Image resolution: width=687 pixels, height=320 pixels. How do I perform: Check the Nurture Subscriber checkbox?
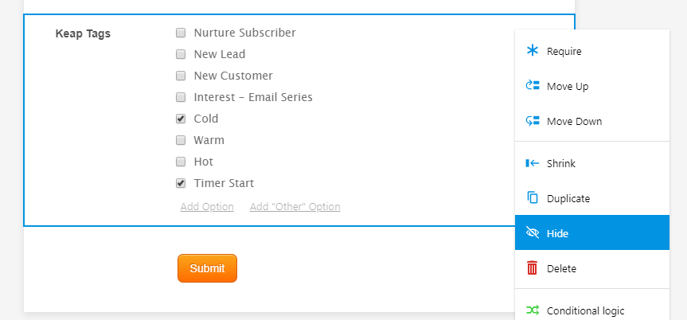181,33
